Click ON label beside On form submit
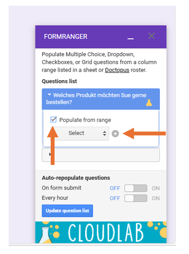189x254 pixels. tap(156, 188)
